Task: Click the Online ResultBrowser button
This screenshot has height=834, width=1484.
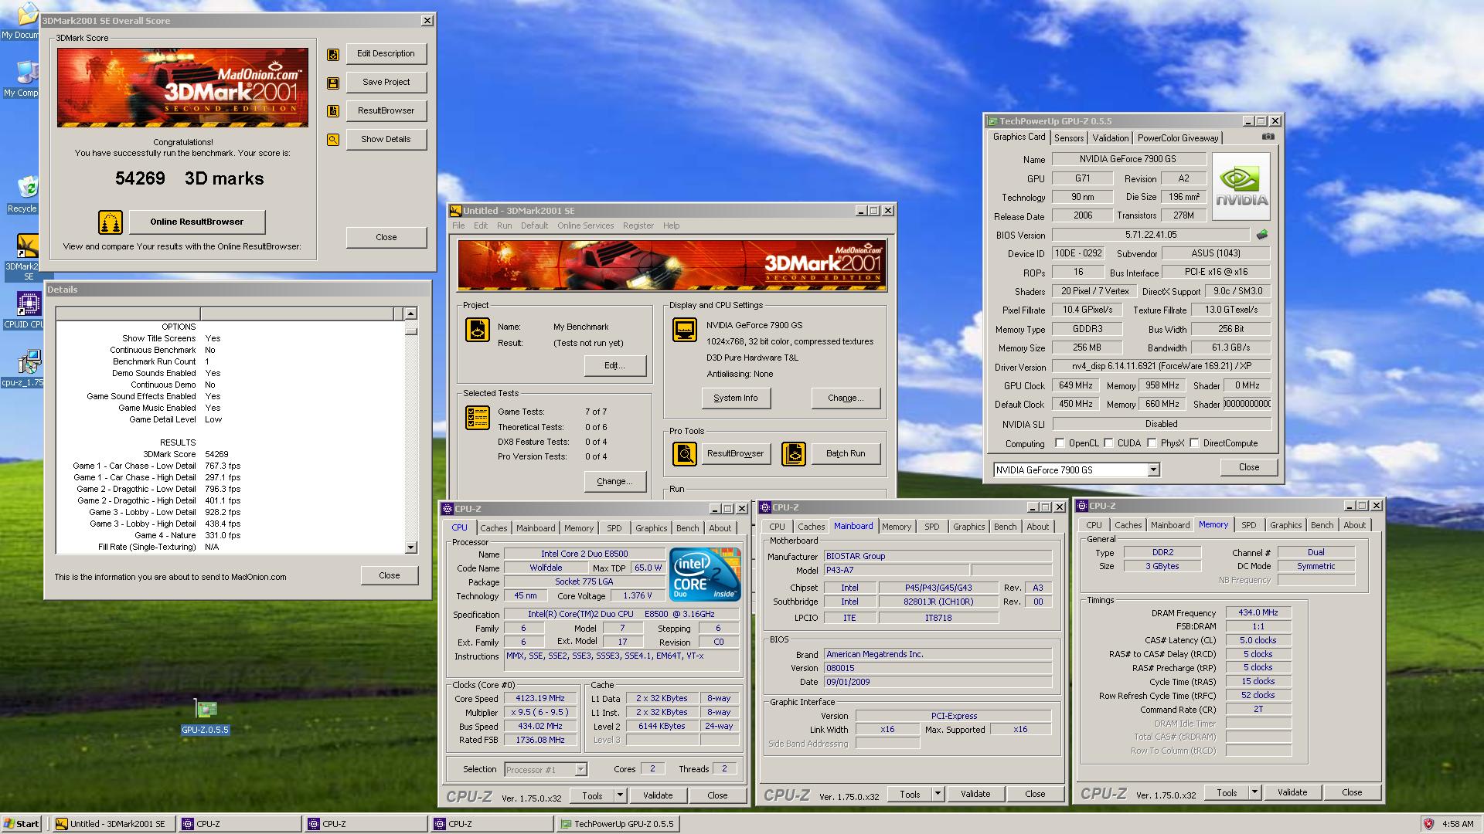Action: [x=197, y=222]
